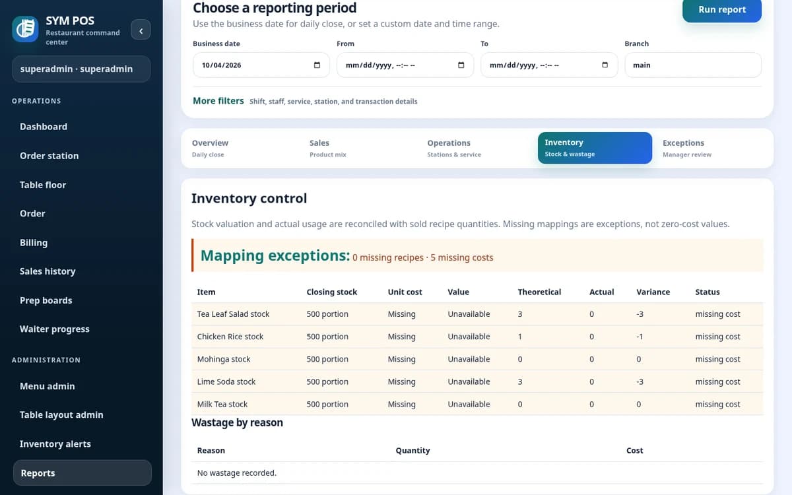Click the Variance column header
Screen dimensions: 792x495
(653, 292)
